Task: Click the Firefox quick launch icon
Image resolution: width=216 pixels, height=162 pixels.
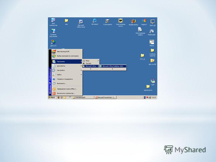Action: click(x=59, y=97)
